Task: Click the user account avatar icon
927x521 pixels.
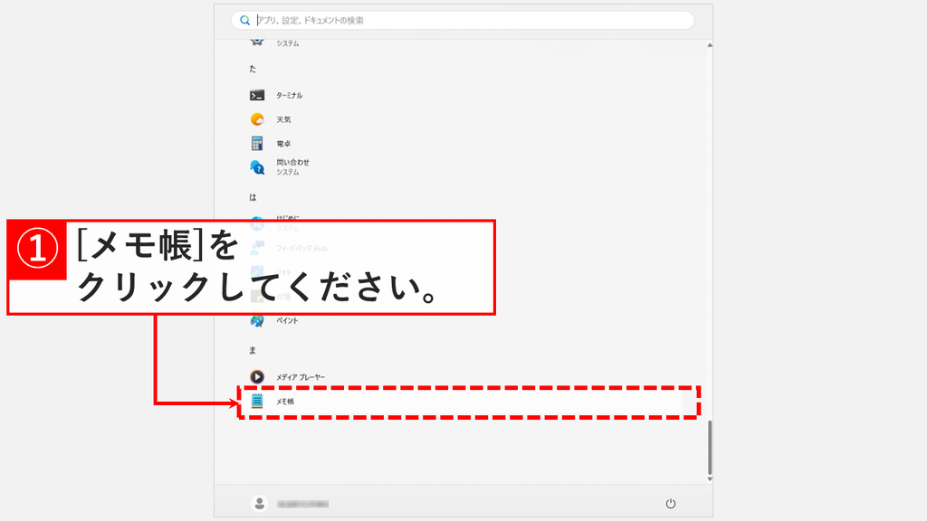Action: pyautogui.click(x=259, y=503)
